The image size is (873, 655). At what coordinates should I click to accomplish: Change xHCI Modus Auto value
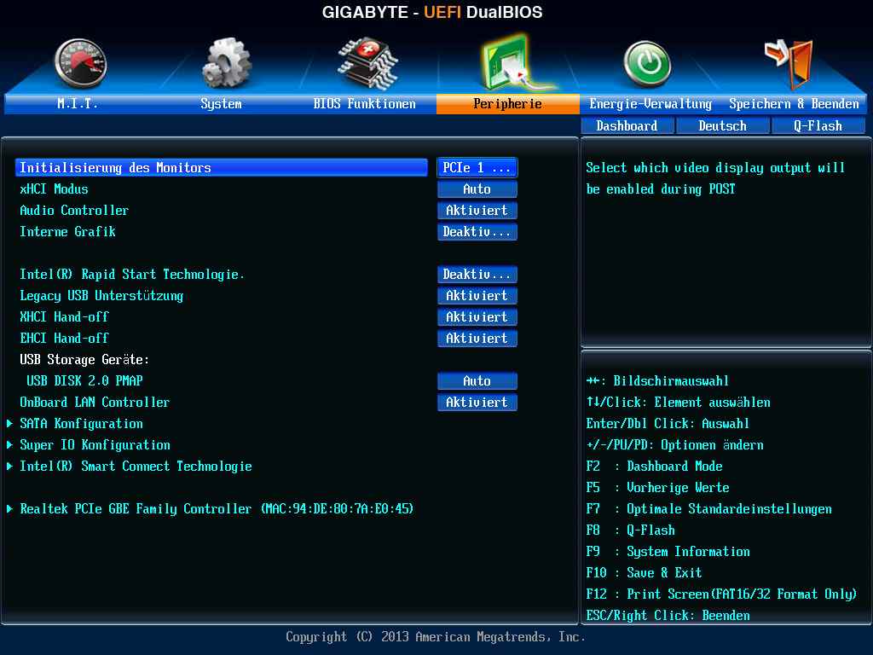coord(477,189)
